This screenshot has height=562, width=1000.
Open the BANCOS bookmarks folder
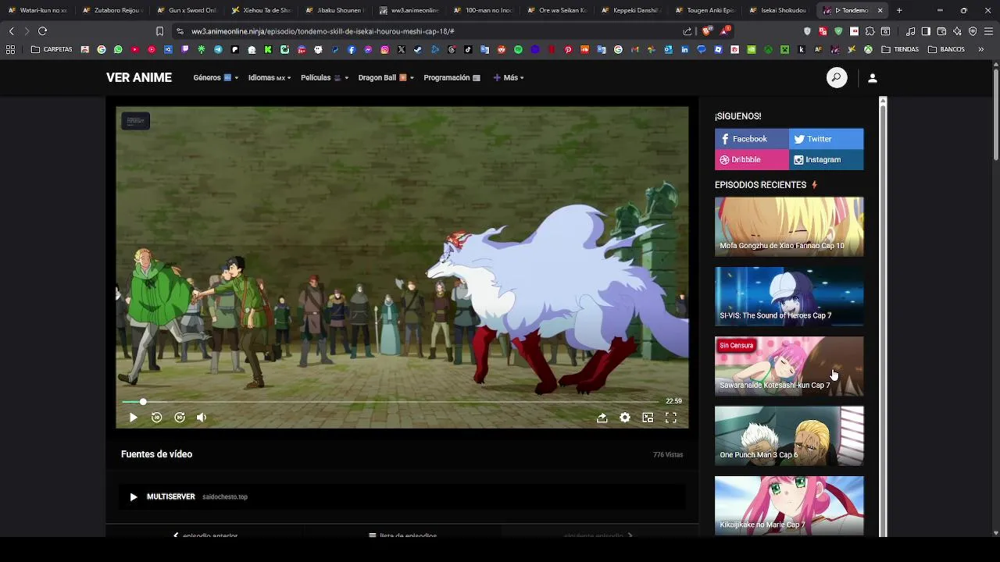tap(946, 49)
